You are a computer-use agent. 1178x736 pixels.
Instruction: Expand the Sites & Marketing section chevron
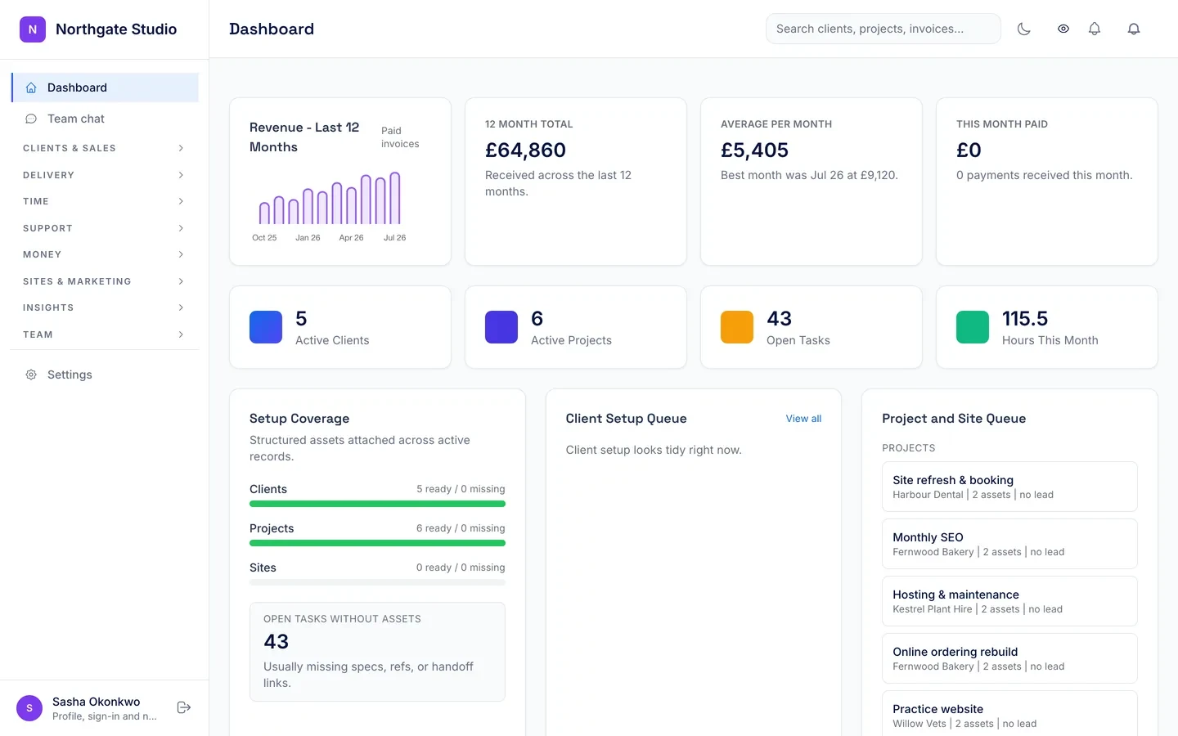click(x=181, y=281)
